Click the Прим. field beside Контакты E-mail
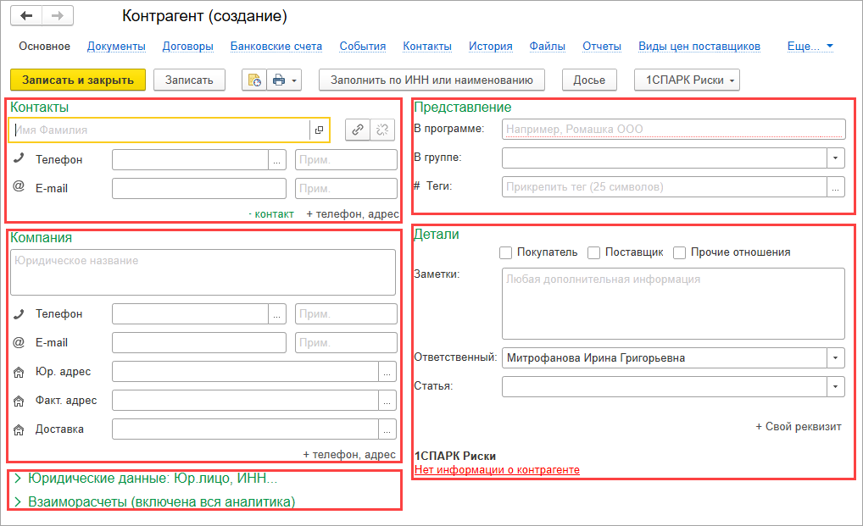This screenshot has width=863, height=526. click(346, 189)
